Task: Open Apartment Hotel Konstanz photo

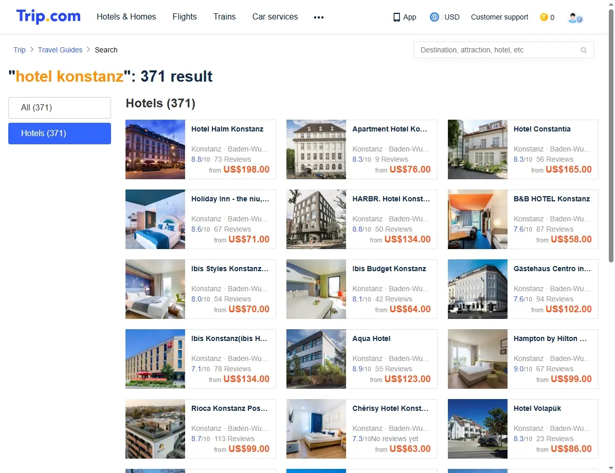Action: tap(316, 149)
